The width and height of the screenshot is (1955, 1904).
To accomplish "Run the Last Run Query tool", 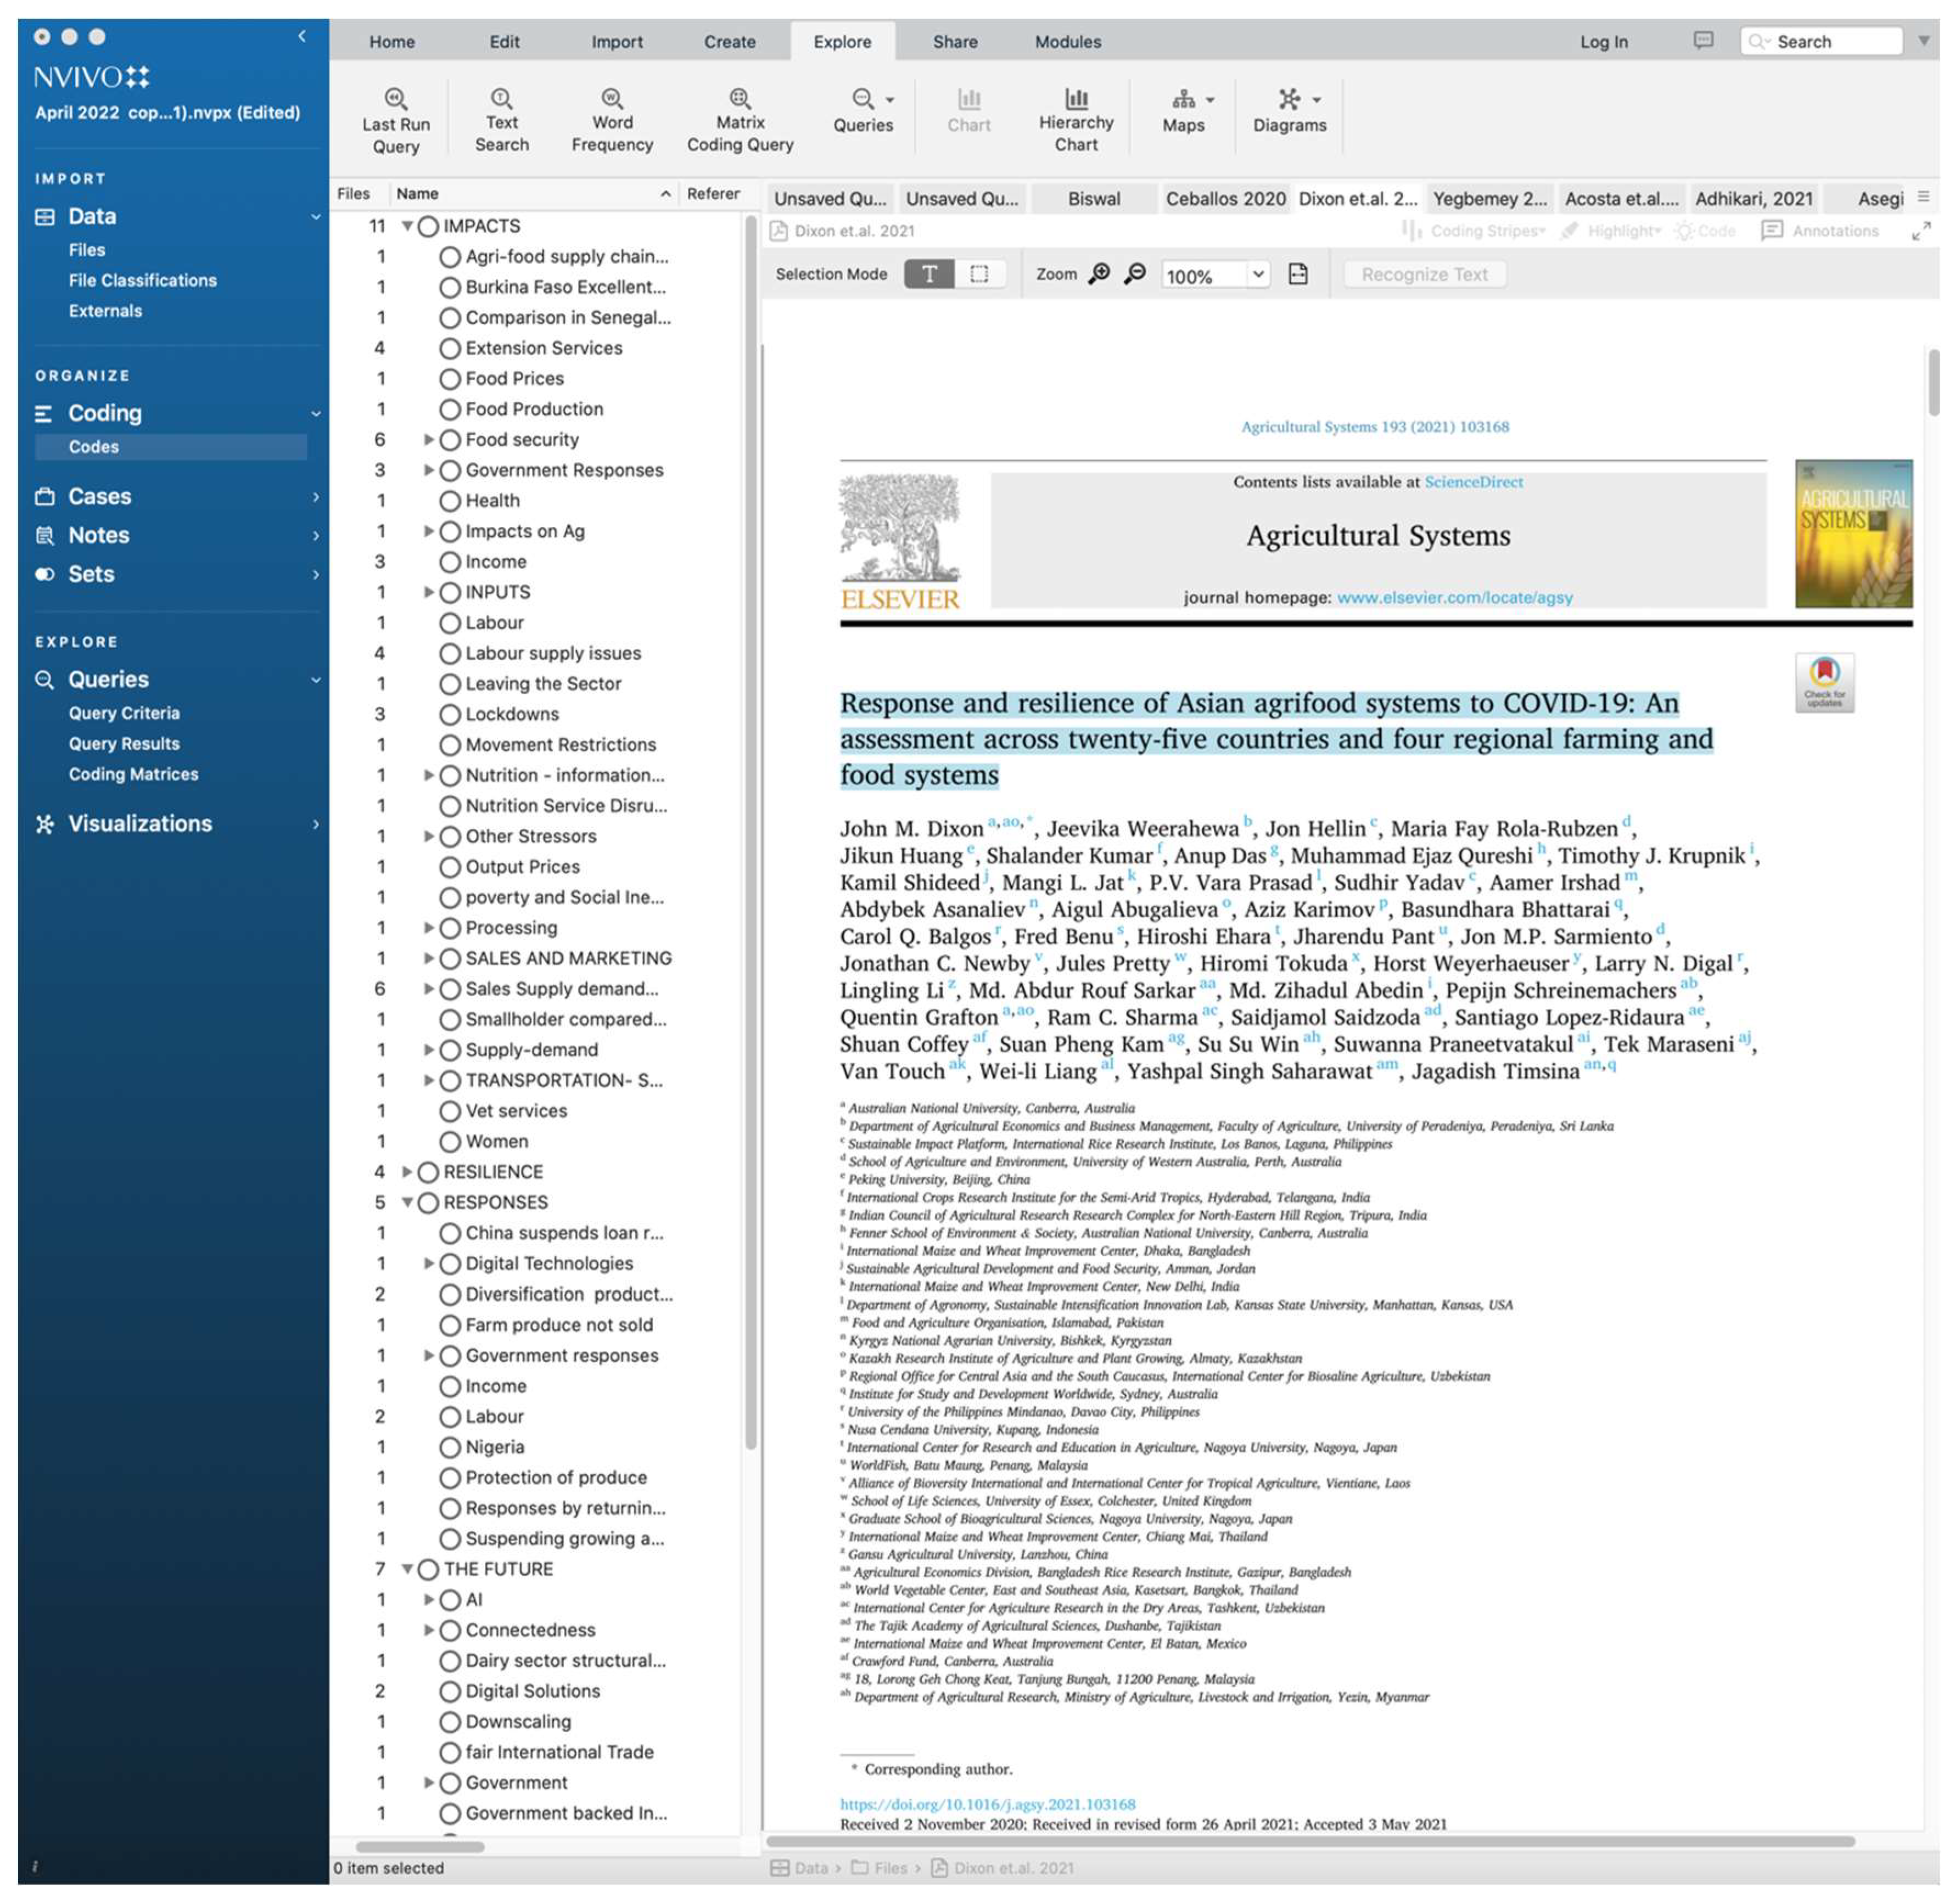I will click(395, 121).
